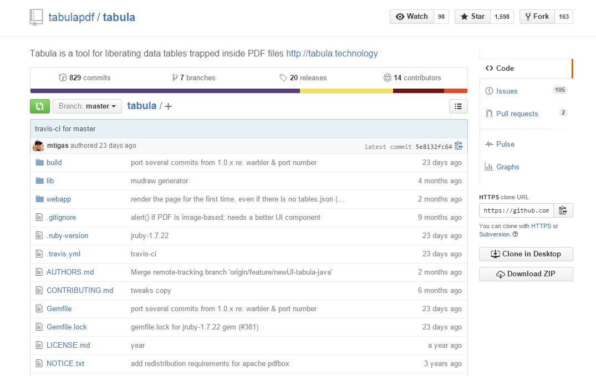Image resolution: width=596 pixels, height=376 pixels.
Task: Click the HTTPS clone URL field
Action: coord(517,210)
